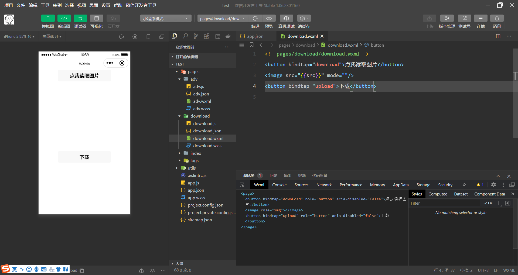Screen dimensions: 518x275
Task: Click the 测试号 test account icon
Action: (464, 18)
